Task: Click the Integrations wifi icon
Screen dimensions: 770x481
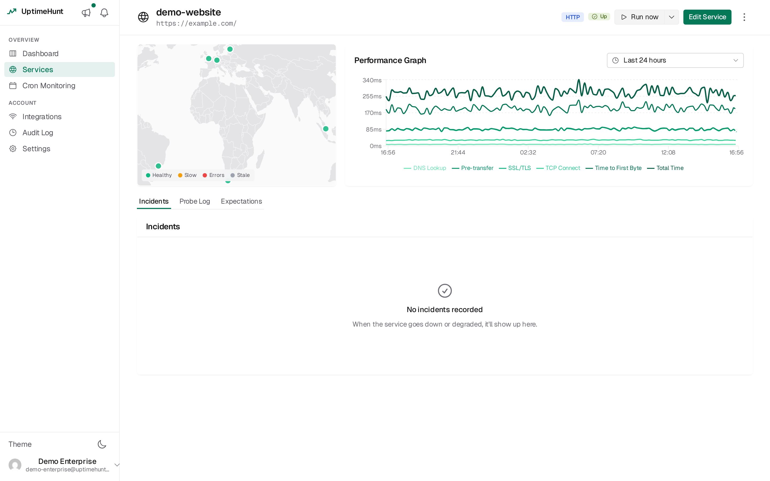Action: tap(13, 117)
